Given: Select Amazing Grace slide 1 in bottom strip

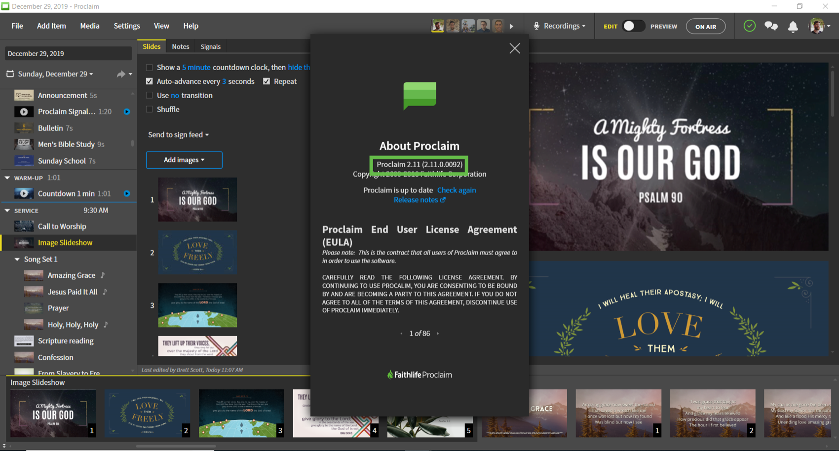Looking at the screenshot, I should [x=618, y=413].
